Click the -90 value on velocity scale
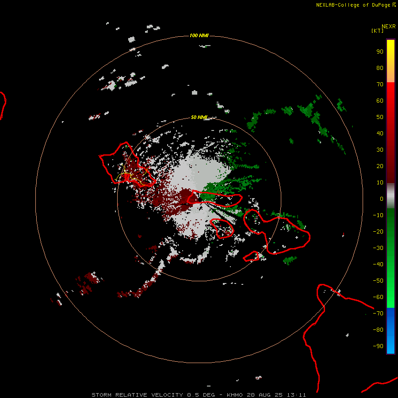 tap(378, 346)
